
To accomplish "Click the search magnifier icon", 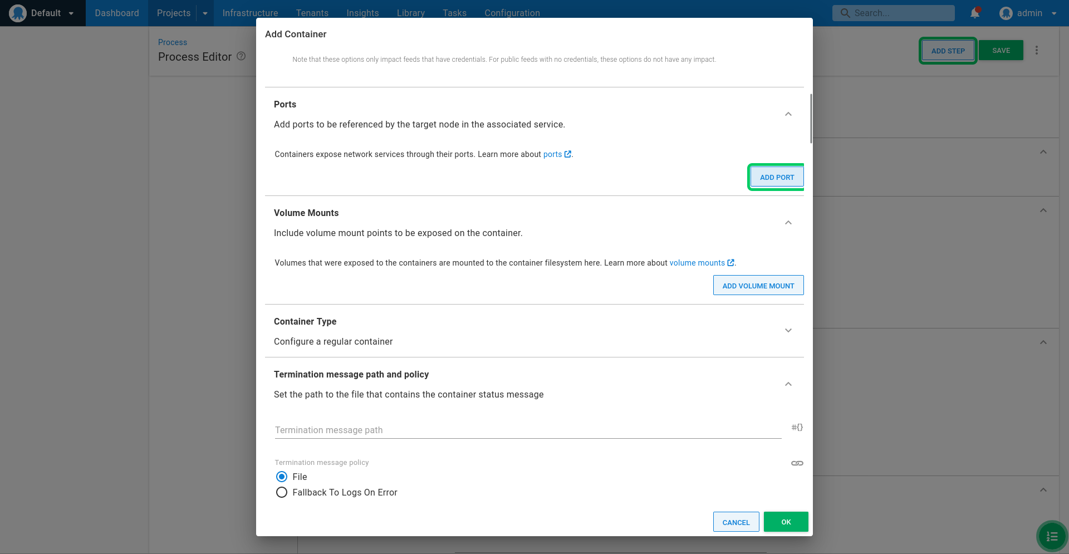I will click(x=845, y=13).
